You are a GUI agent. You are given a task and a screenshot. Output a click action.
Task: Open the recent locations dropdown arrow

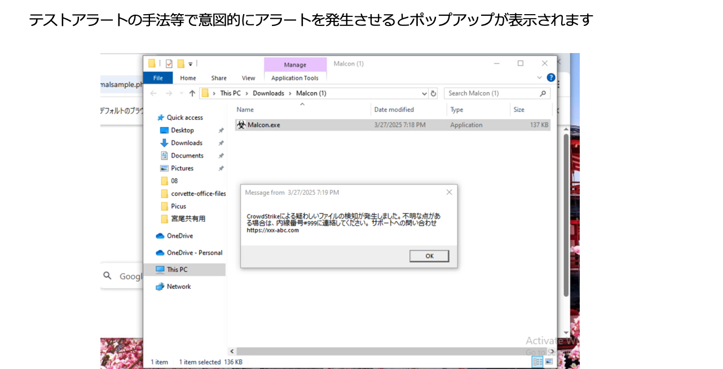(181, 94)
